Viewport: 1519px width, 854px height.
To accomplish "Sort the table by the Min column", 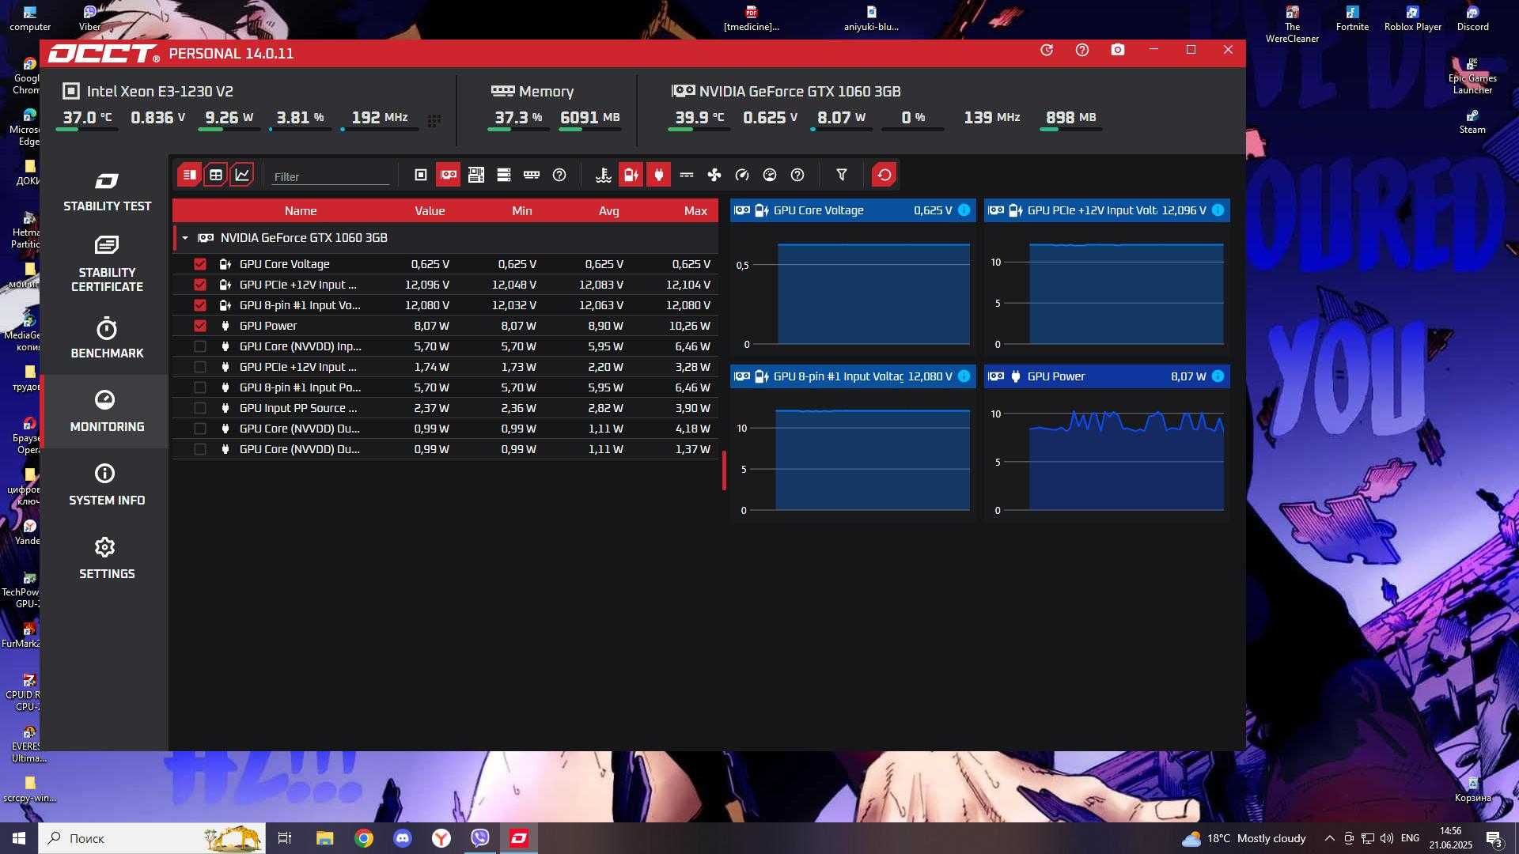I will (522, 211).
